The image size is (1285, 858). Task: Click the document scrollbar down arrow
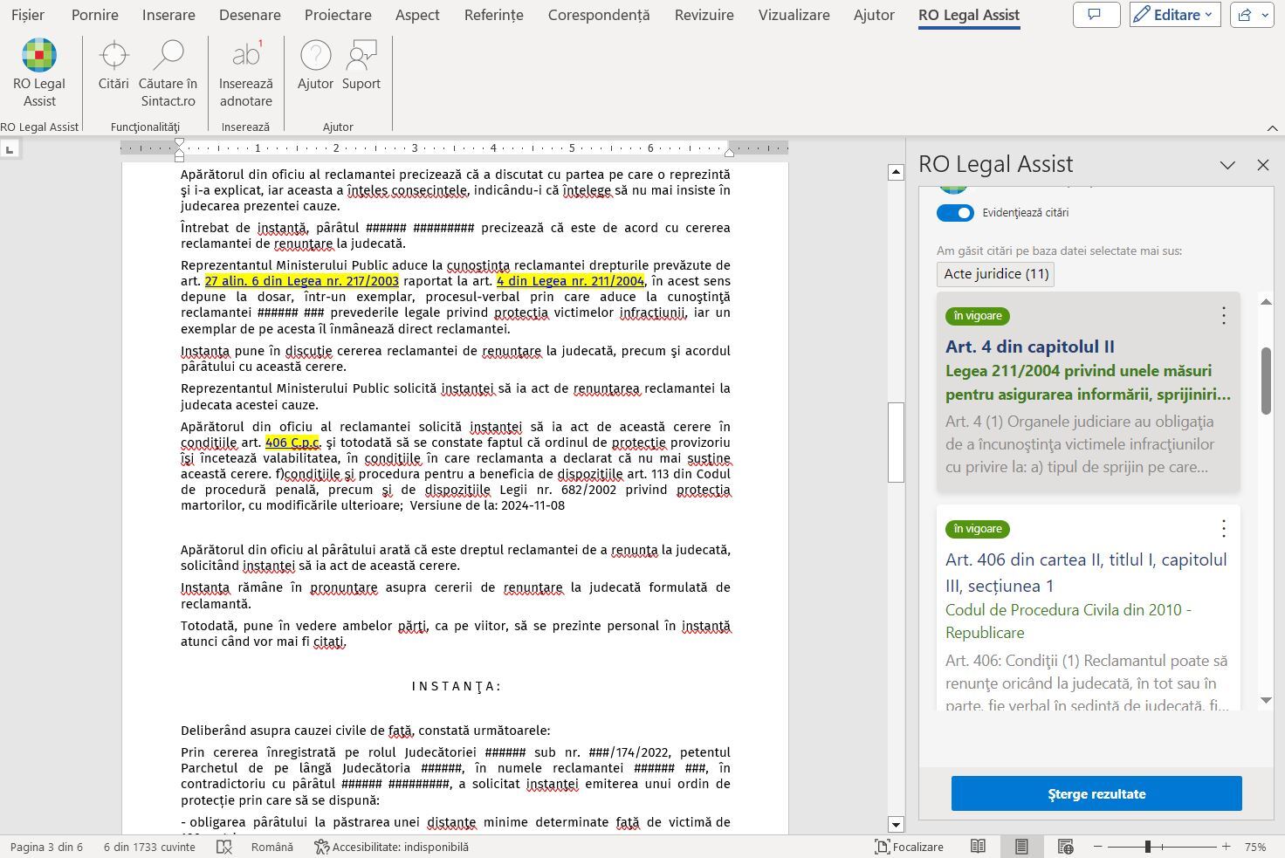tap(896, 824)
